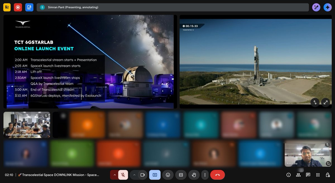The height and width of the screenshot is (183, 335).
Task: Click the blue present-screen button
Action: point(155,175)
